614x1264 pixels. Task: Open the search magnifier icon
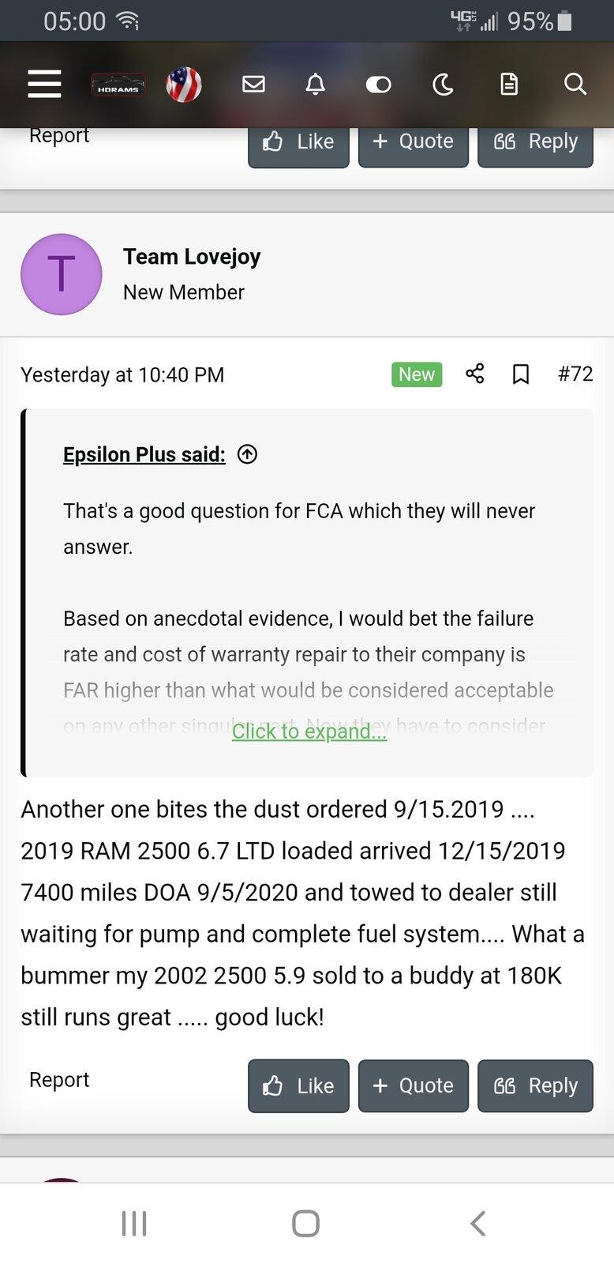pyautogui.click(x=575, y=84)
